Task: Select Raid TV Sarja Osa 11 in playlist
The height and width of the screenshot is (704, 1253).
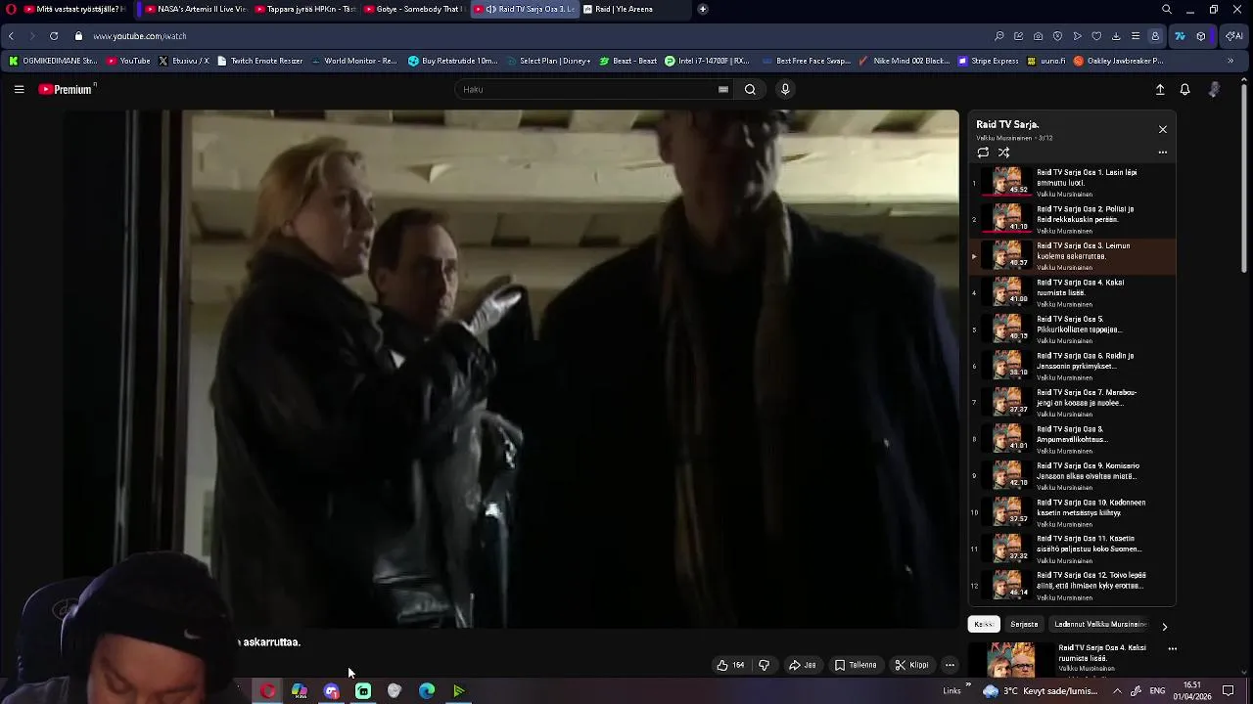Action: point(1072,549)
